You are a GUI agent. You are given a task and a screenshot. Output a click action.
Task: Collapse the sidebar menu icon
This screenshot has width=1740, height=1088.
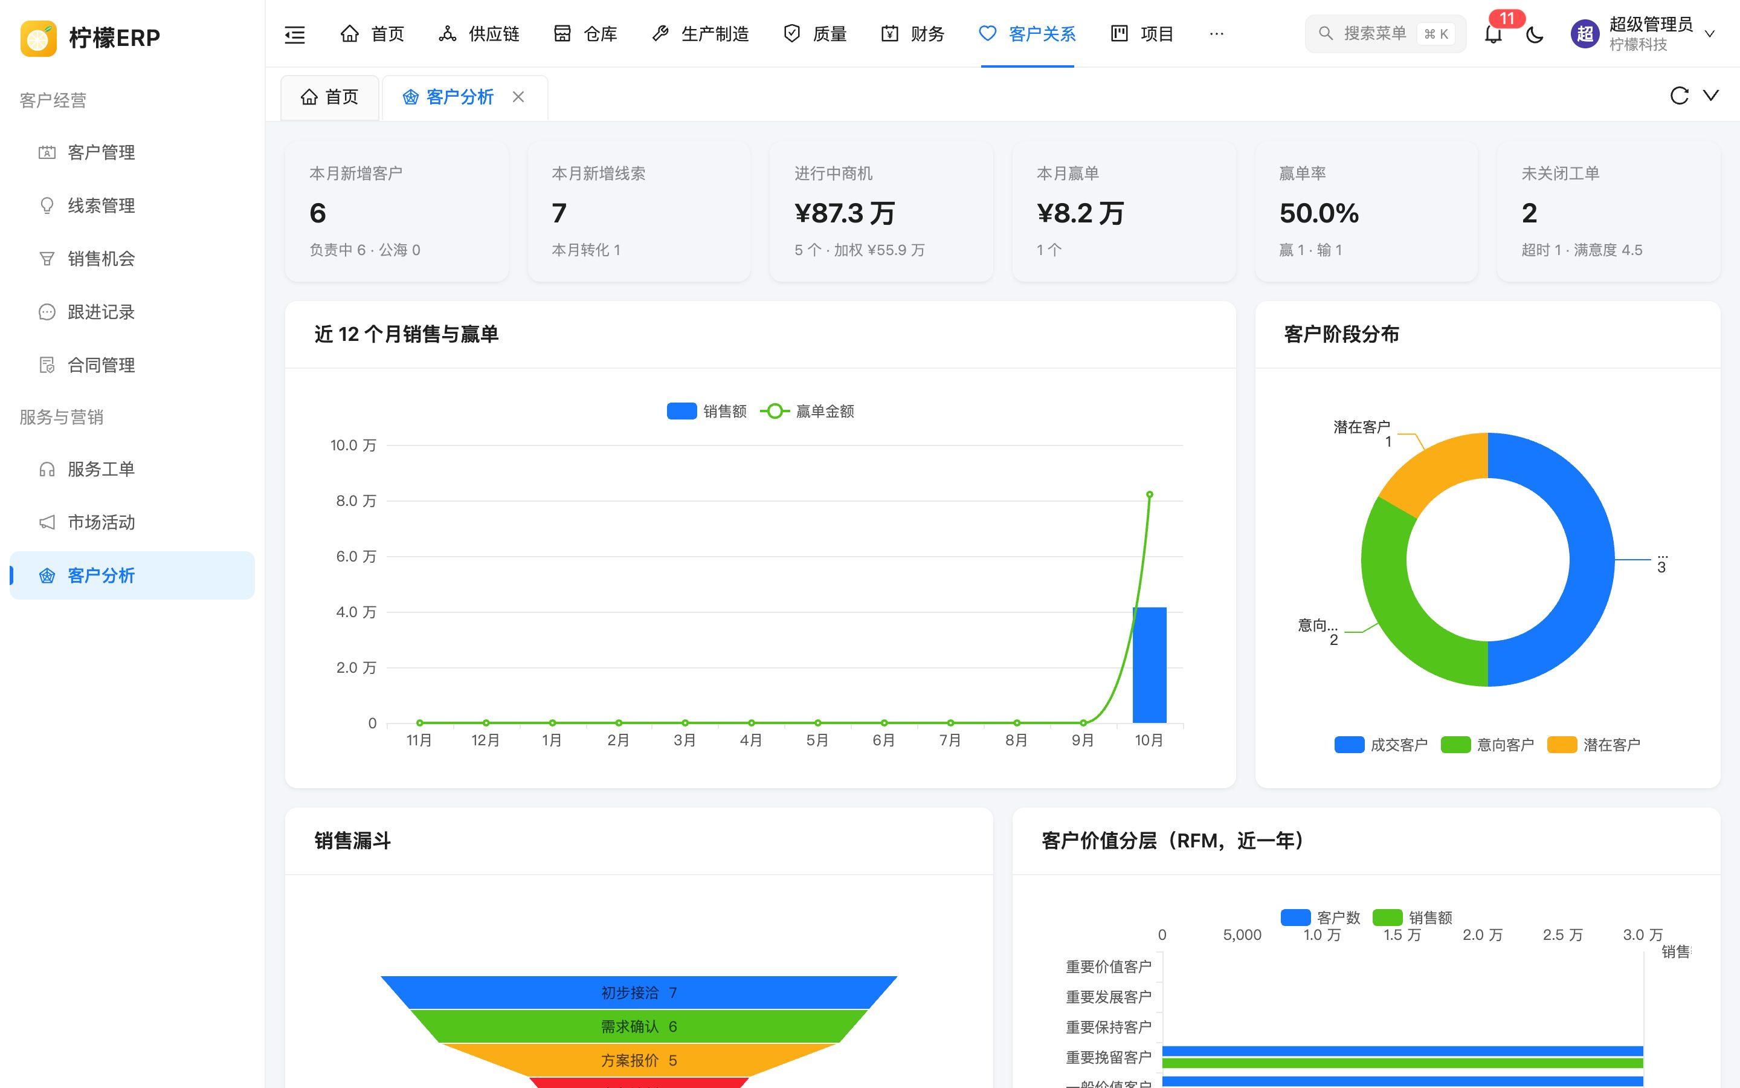click(x=295, y=34)
